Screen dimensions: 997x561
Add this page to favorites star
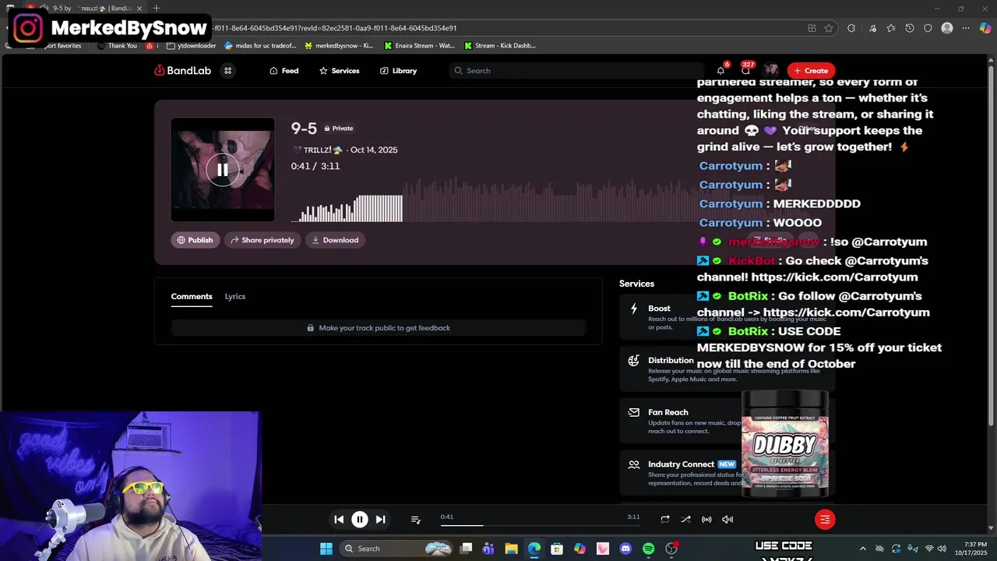[x=829, y=28]
